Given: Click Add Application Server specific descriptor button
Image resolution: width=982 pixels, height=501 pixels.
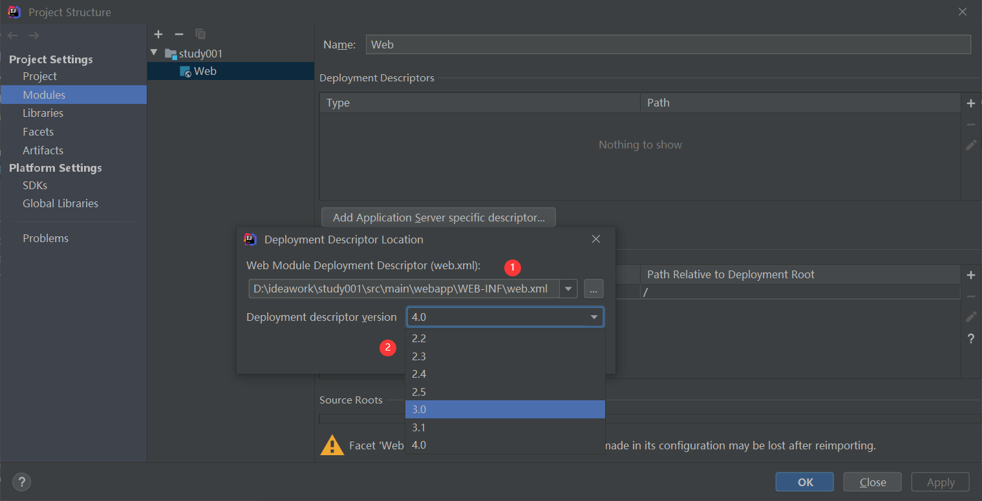Looking at the screenshot, I should tap(438, 218).
